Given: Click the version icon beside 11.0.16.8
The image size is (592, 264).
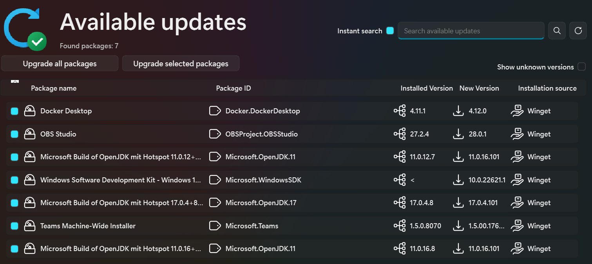Looking at the screenshot, I should tap(400, 249).
